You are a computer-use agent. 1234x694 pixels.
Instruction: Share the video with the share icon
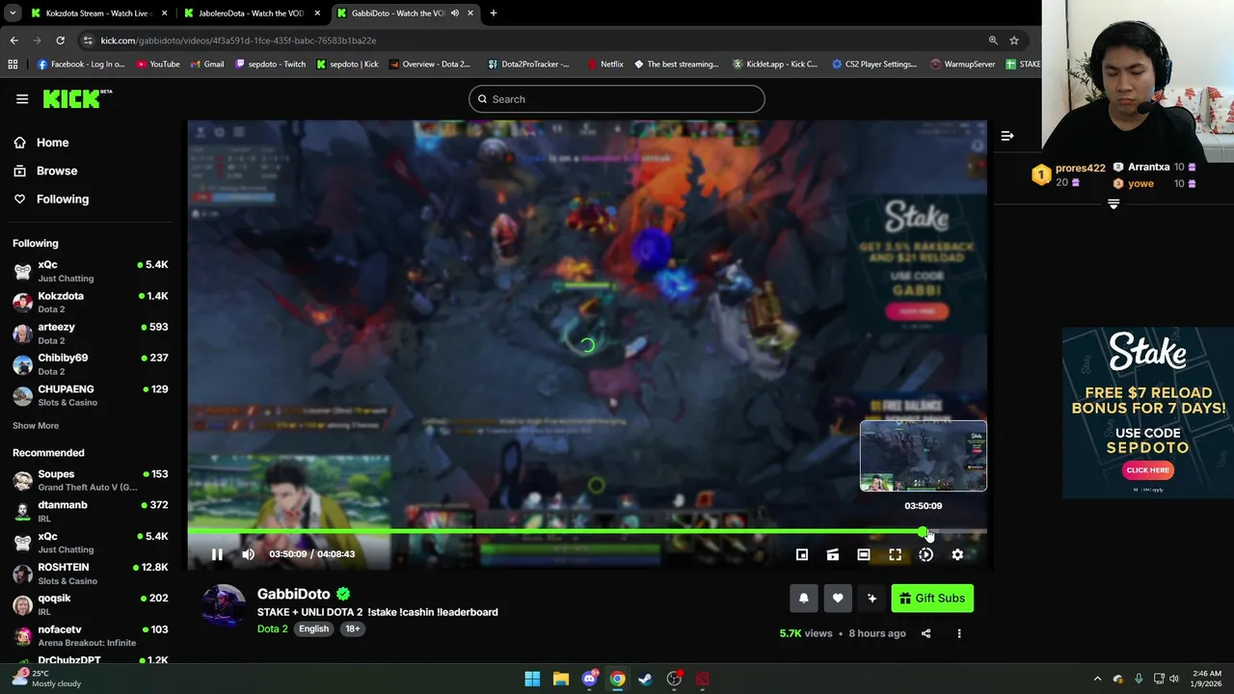[x=925, y=633]
